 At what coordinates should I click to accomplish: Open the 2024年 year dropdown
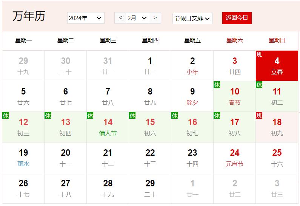(86, 18)
